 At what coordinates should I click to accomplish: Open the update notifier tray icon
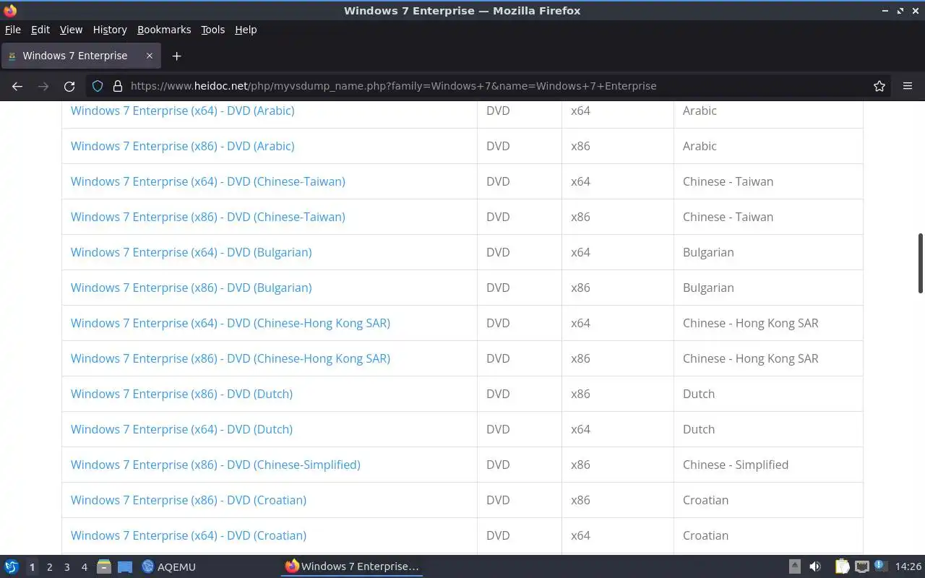pos(880,566)
